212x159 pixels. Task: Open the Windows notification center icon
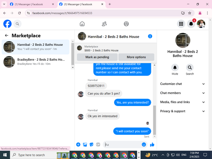click(205, 155)
